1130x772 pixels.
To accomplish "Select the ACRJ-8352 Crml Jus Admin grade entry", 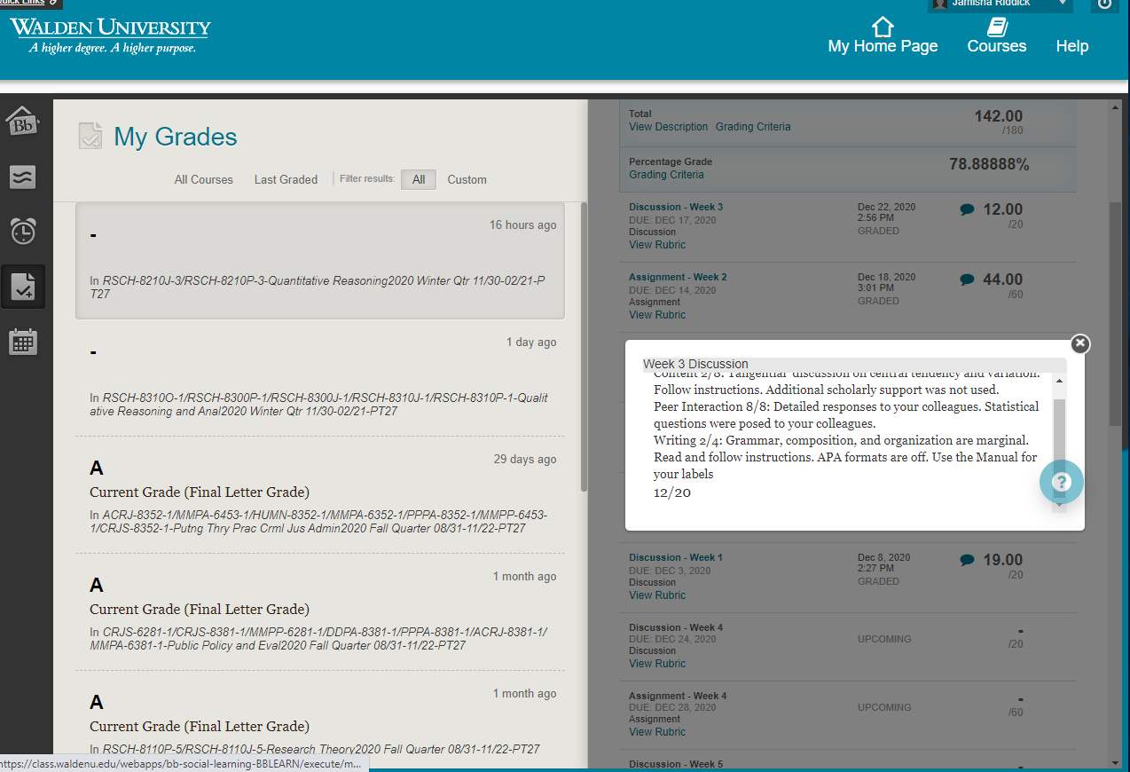I will 320,495.
